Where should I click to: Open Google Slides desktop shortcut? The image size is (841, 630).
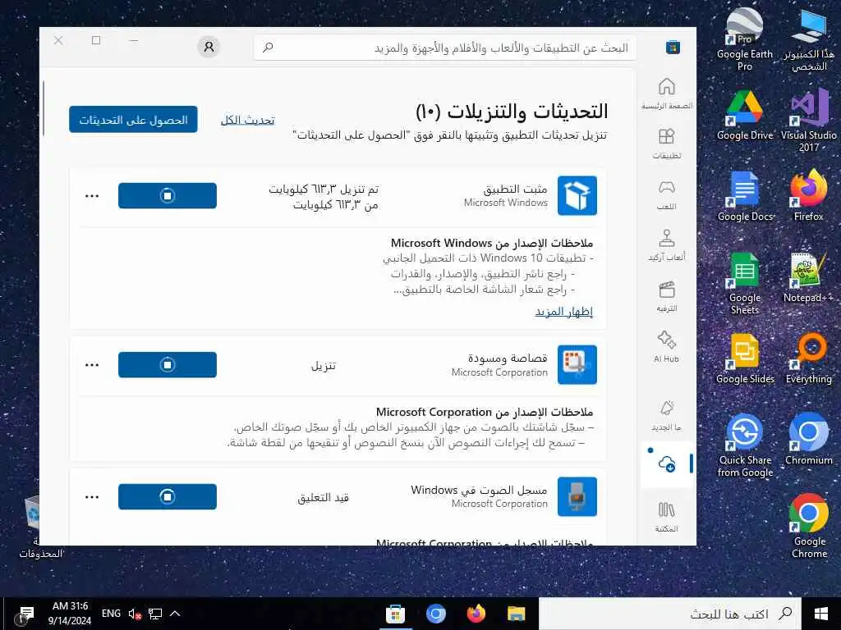coord(744,359)
